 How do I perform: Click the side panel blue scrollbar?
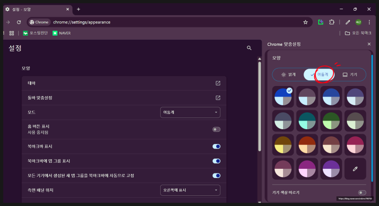pos(372,118)
